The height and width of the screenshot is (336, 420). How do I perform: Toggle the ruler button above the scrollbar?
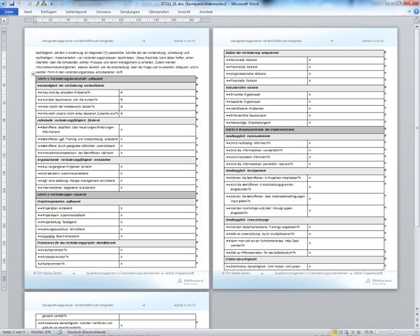click(416, 20)
